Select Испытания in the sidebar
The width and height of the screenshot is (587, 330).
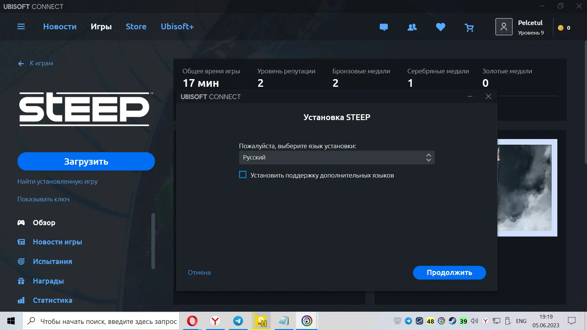[x=53, y=262]
